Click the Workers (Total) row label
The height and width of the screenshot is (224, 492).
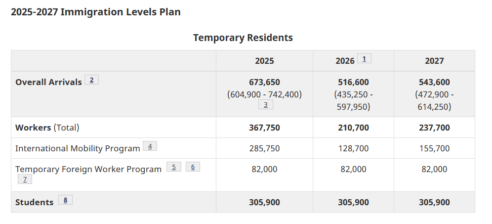click(47, 128)
